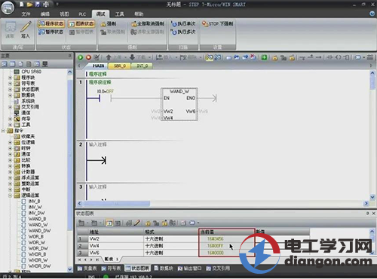The height and width of the screenshot is (279, 377).
Task: Click 全部取消强制 unforce all button
Action: [x=147, y=24]
